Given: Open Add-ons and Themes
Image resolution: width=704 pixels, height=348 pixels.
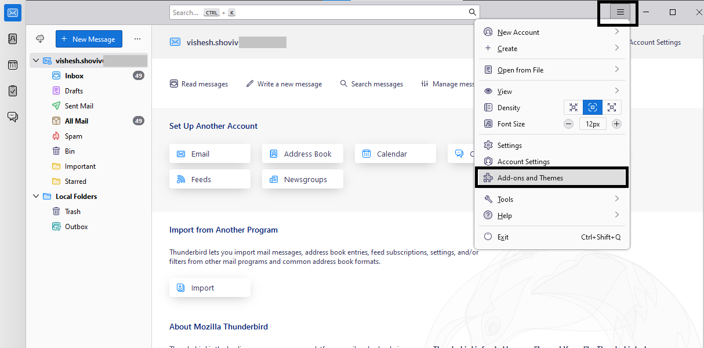Looking at the screenshot, I should click(552, 177).
